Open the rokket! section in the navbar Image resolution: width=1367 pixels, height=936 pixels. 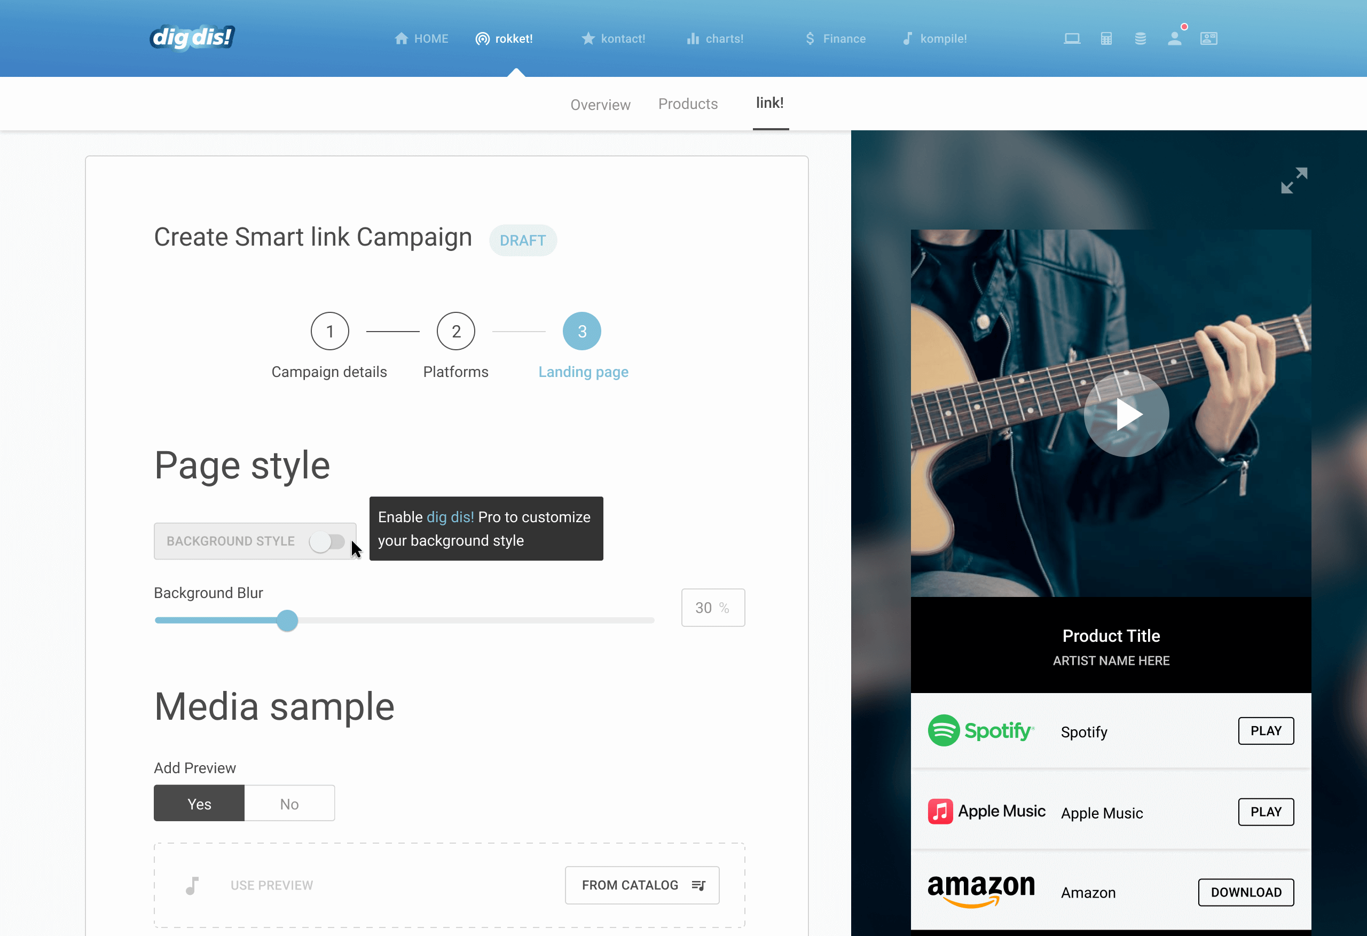(505, 38)
